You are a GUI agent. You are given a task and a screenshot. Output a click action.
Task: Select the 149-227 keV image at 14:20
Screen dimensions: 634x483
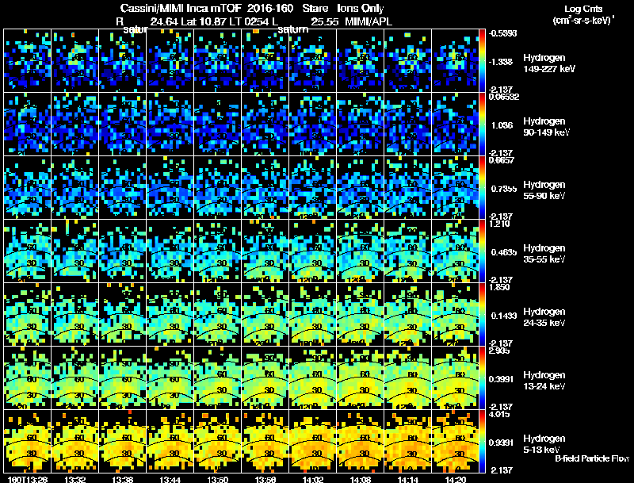click(455, 61)
